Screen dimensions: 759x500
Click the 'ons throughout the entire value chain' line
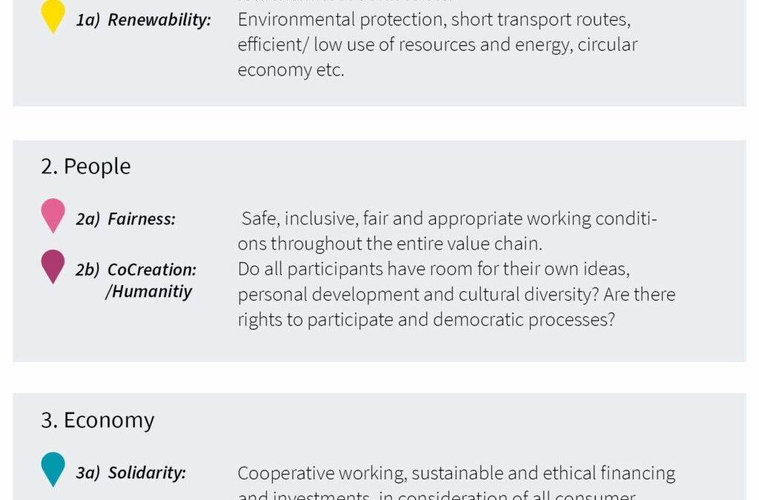(390, 243)
